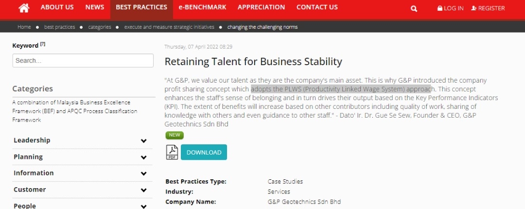
Task: Open the About Us menu
Action: click(57, 7)
